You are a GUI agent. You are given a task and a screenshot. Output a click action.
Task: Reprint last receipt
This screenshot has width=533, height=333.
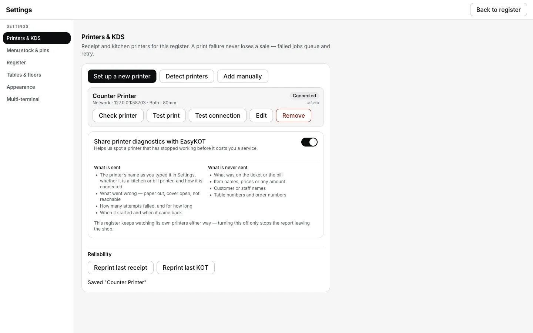click(121, 268)
